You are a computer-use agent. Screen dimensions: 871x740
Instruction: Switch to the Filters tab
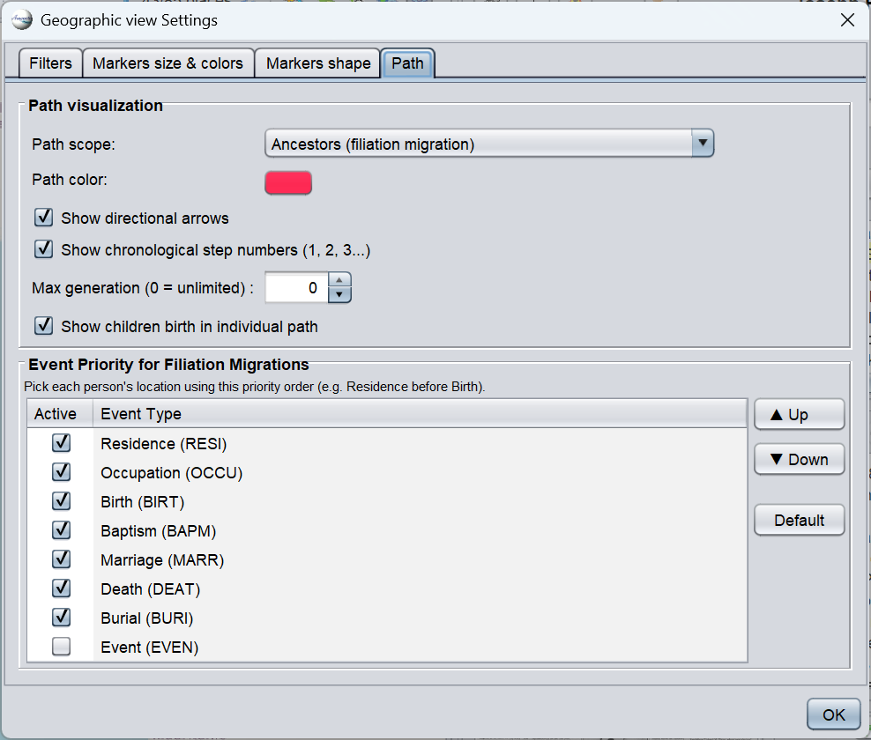tap(50, 63)
